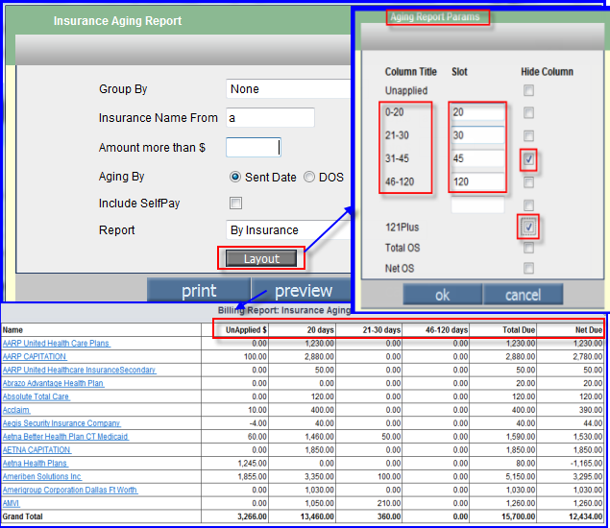610x528 pixels.
Task: Click the Layout button
Action: 261,258
